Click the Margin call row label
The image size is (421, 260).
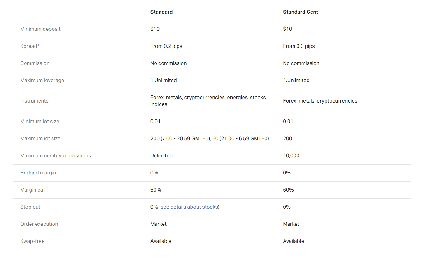tap(33, 190)
